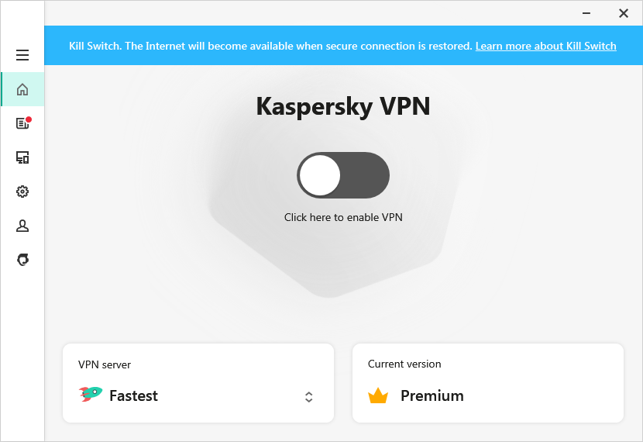Click the VPN server card label
643x442 pixels.
pos(104,364)
